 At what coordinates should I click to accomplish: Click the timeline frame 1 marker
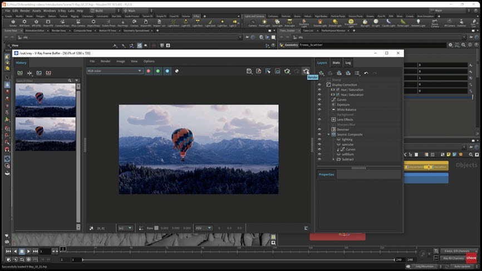63,249
